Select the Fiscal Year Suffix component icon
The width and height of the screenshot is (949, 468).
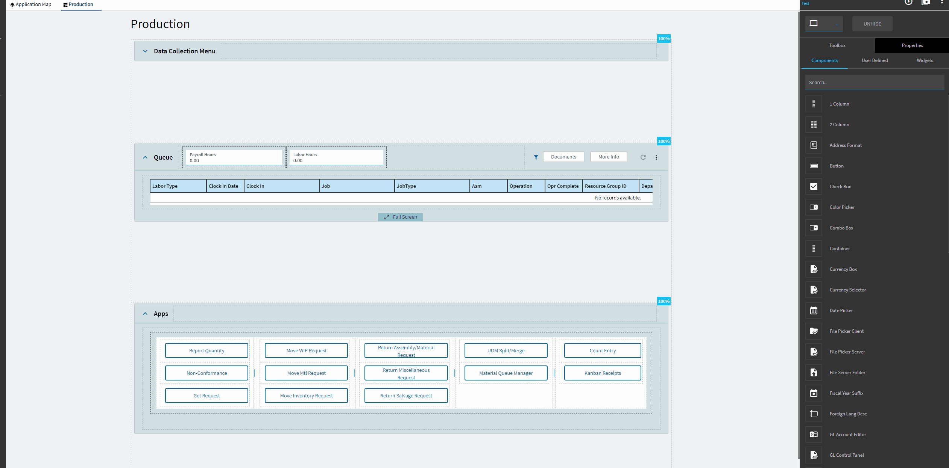click(x=814, y=393)
